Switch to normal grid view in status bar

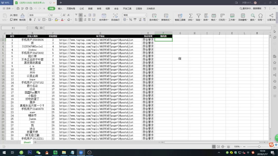(214, 147)
